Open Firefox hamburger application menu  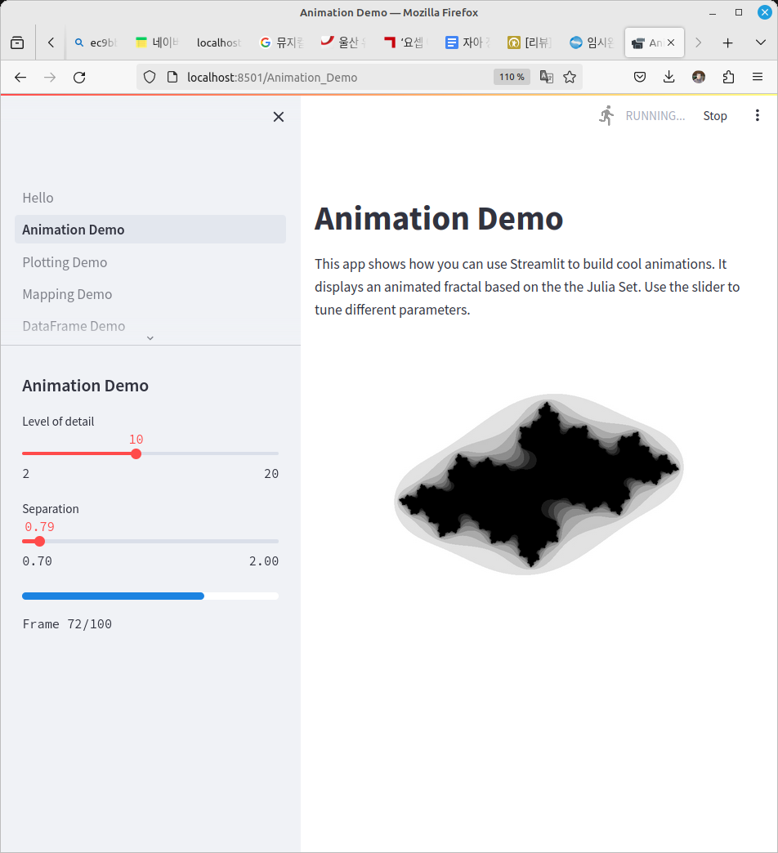758,78
